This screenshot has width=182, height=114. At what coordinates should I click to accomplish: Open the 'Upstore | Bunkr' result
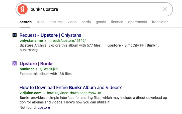click(x=36, y=64)
